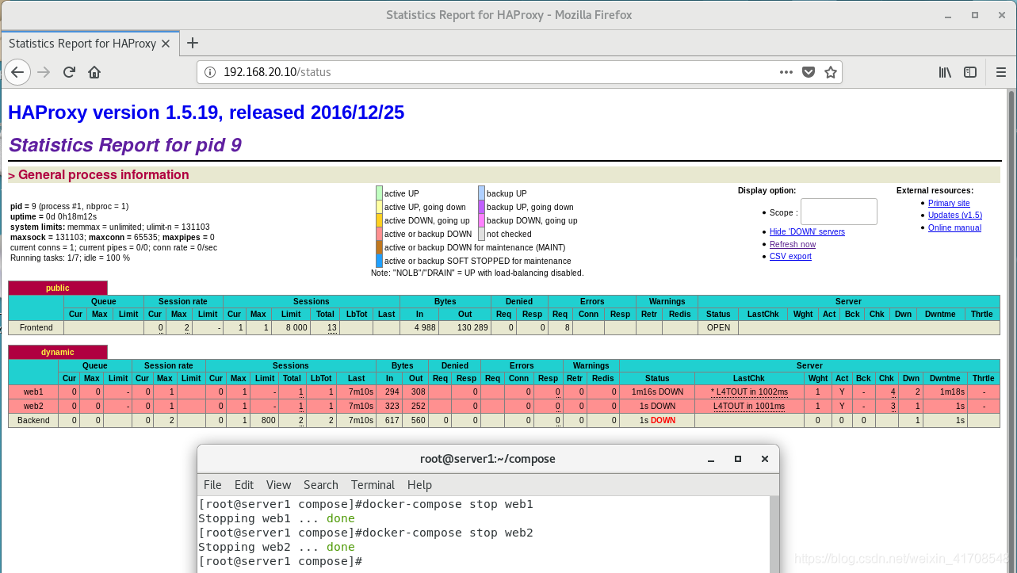Minimize the root@server1 terminal window
Screen dimensions: 1017x573
click(712, 459)
